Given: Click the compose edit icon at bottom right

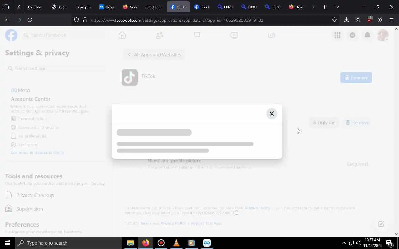Looking at the screenshot, I should pyautogui.click(x=381, y=224).
